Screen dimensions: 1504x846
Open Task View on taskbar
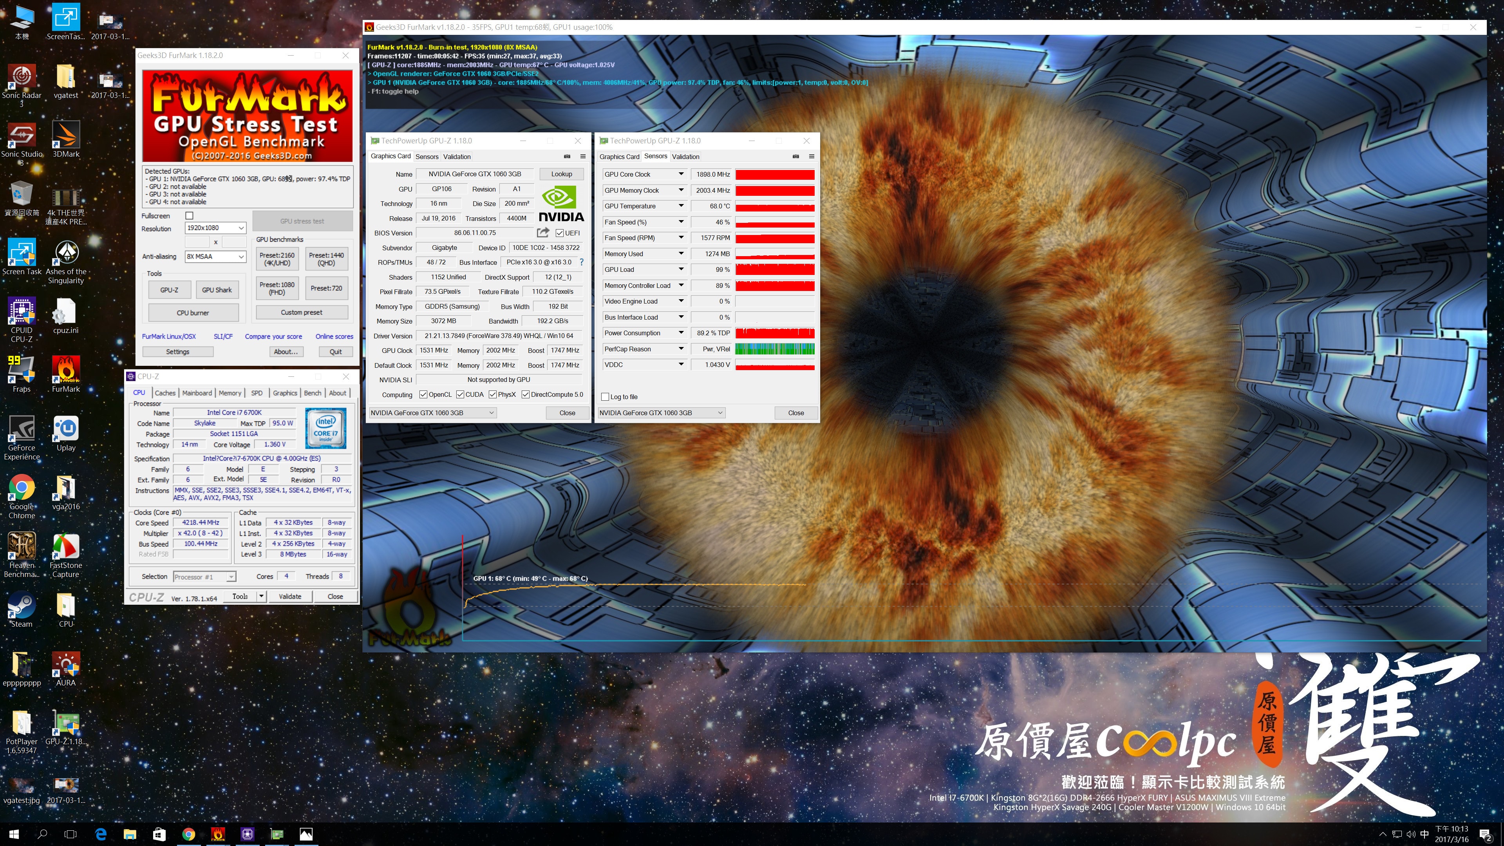pos(70,834)
